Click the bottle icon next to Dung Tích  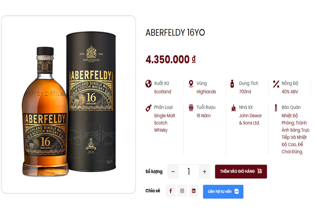click(x=232, y=83)
